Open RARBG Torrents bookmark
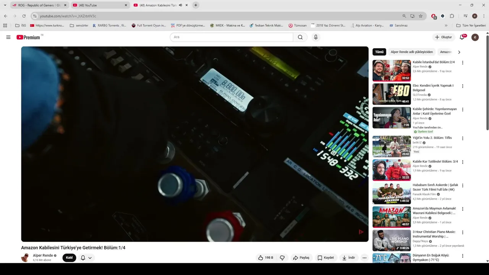Viewport: 489px width, 275px height. (109, 26)
